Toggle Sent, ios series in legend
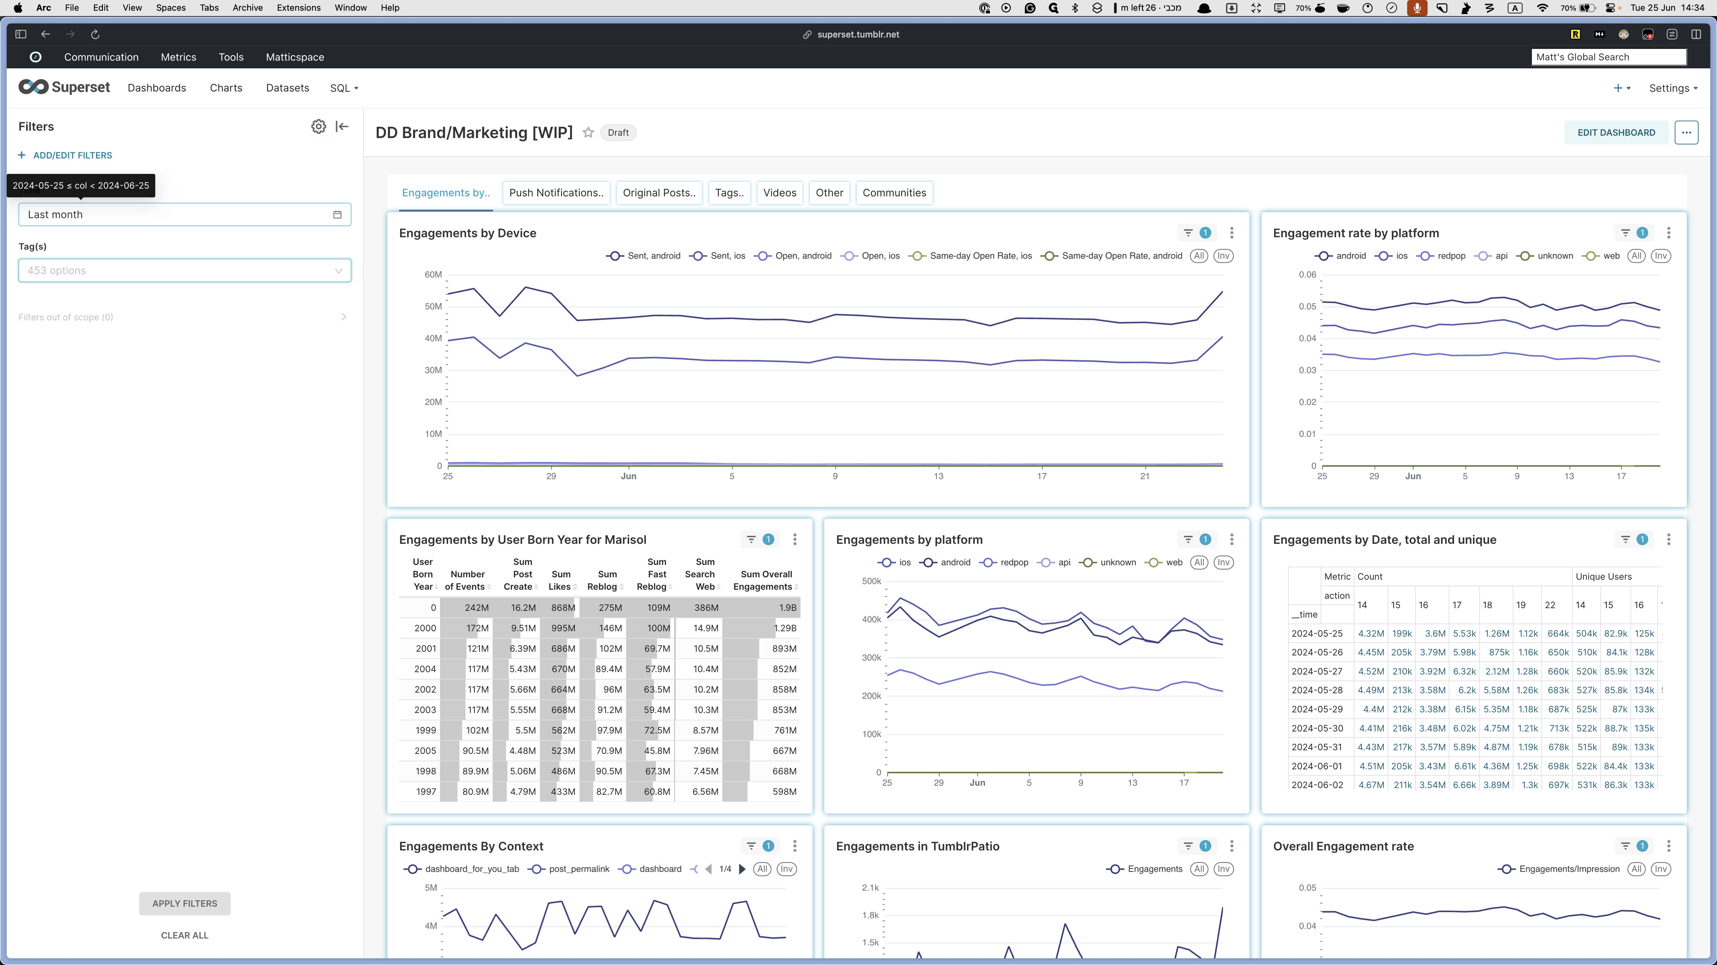 (x=717, y=256)
